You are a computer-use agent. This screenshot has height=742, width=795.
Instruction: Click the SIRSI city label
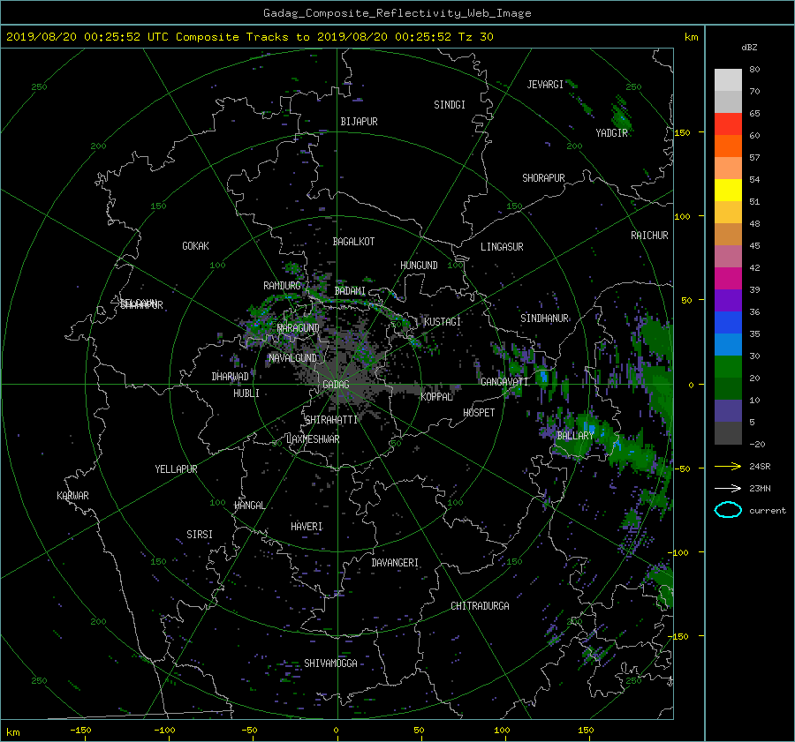[200, 535]
